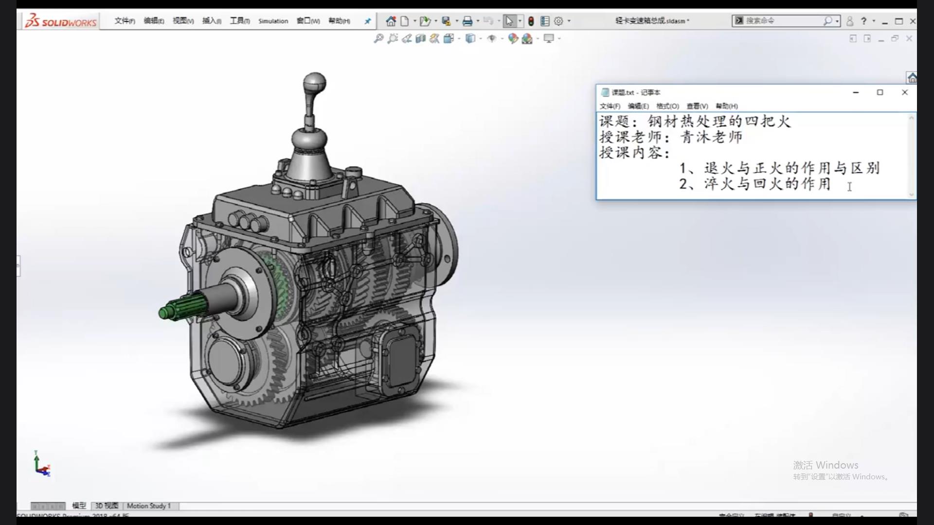Switch to the 3D 视图 tab
Viewport: 934px width, 525px height.
click(107, 506)
